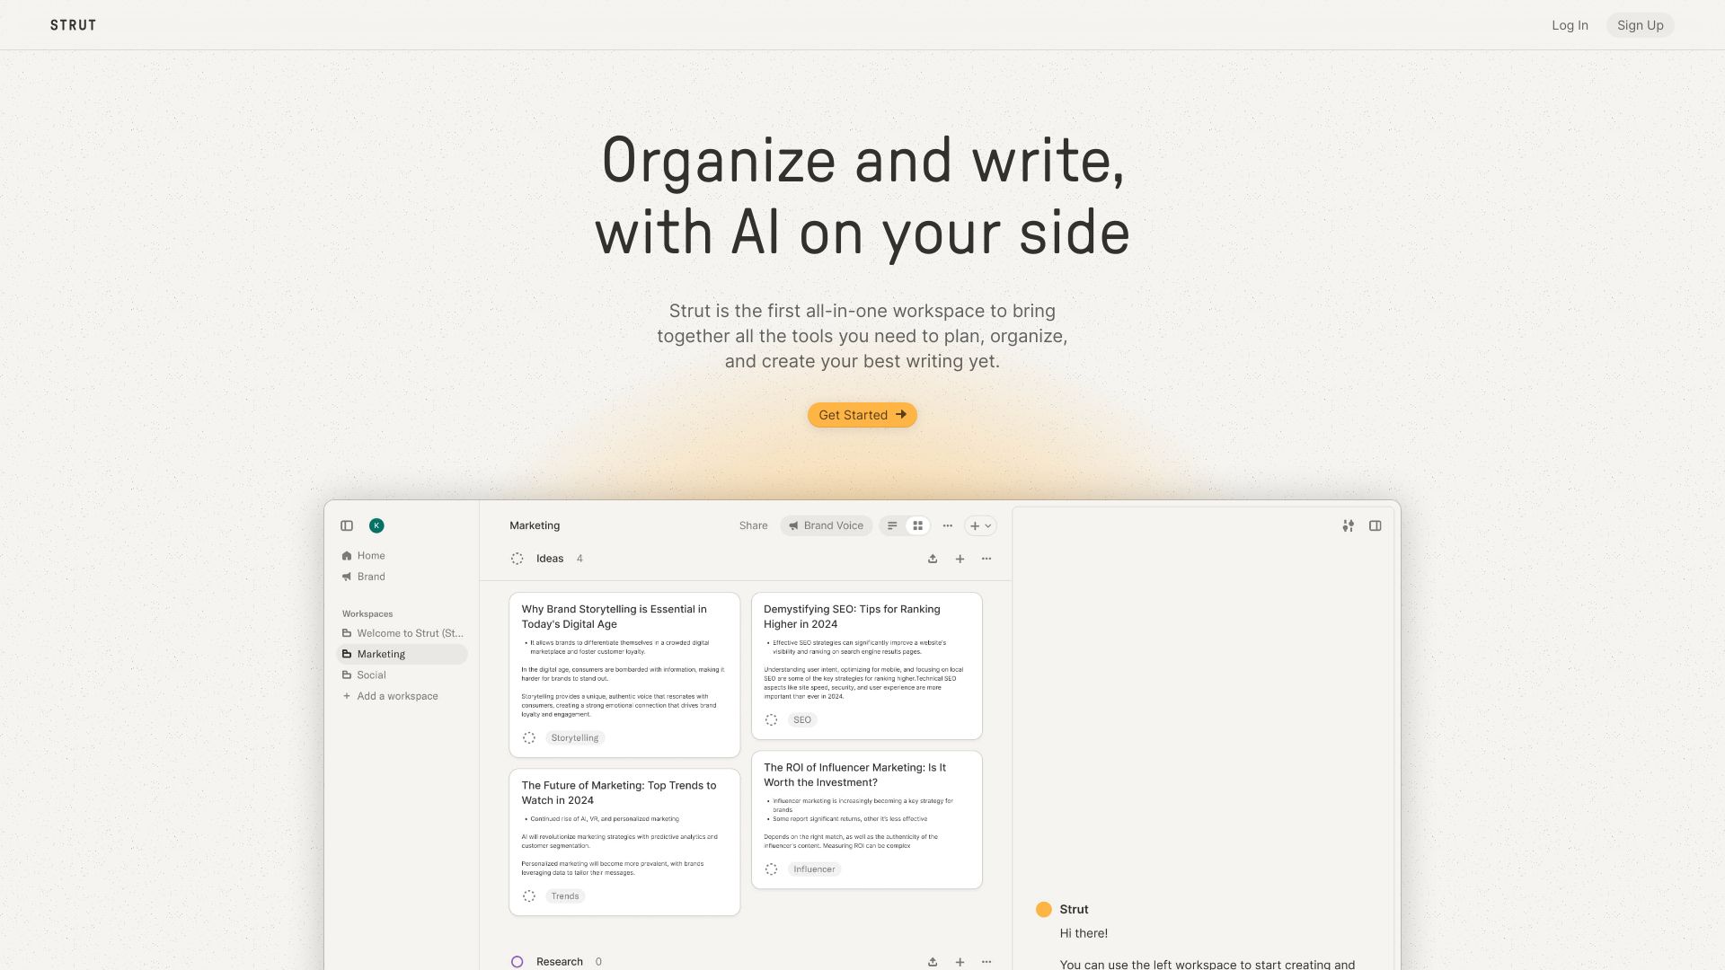
Task: Click the Share button in Marketing toolbar
Action: (x=752, y=525)
